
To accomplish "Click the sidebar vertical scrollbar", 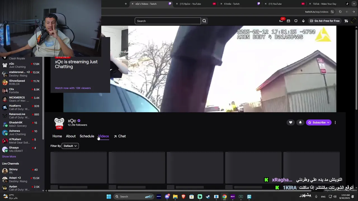I will (x=43, y=98).
